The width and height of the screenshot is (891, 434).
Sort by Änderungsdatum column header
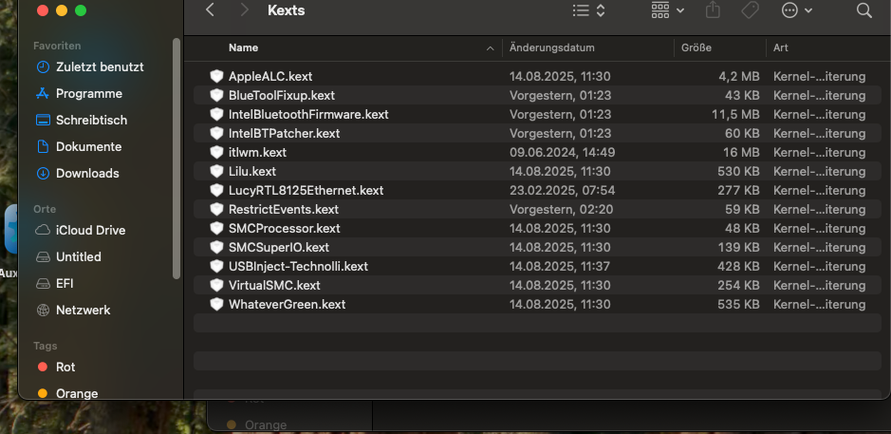551,47
